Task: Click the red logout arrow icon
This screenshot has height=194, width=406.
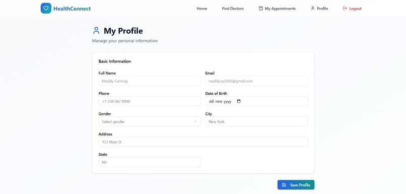Action: click(x=345, y=8)
